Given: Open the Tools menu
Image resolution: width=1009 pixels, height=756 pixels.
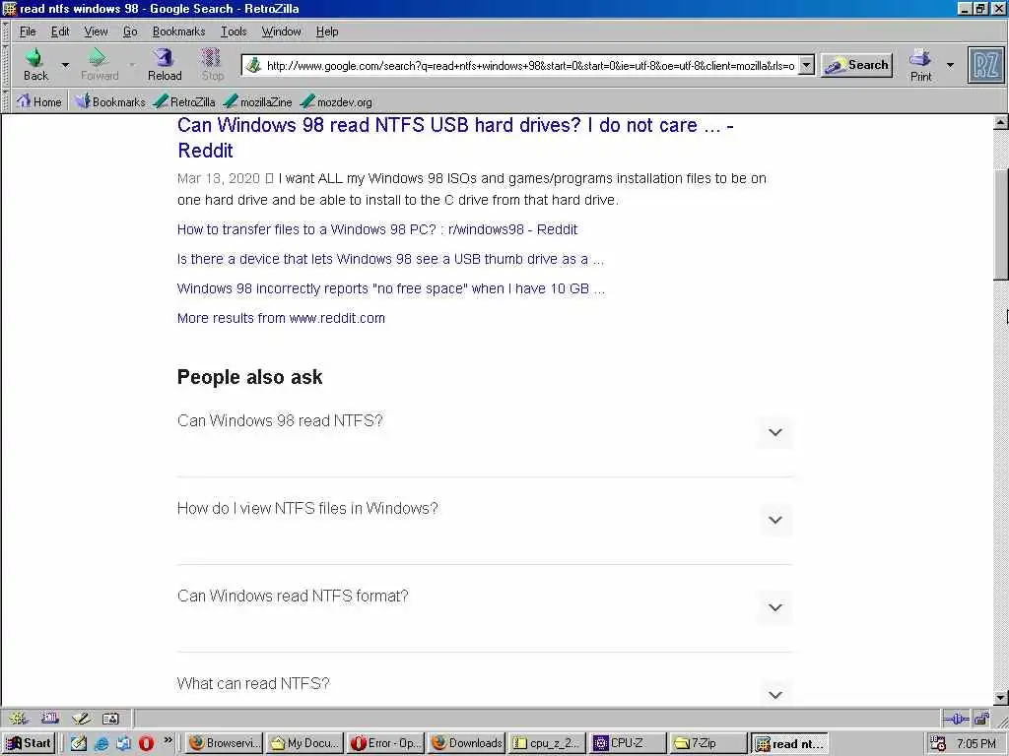Looking at the screenshot, I should [x=234, y=31].
